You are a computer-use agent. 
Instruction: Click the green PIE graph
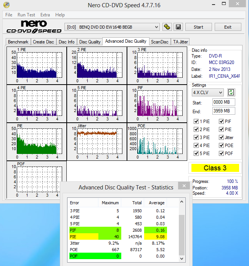(x=37, y=142)
